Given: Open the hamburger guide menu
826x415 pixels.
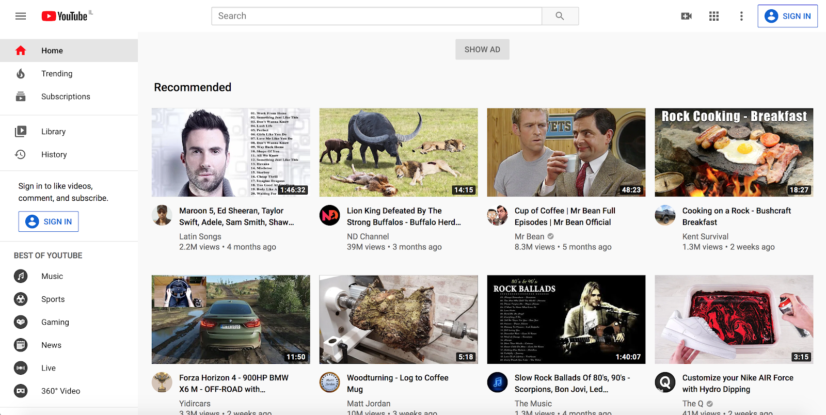Looking at the screenshot, I should [x=21, y=16].
